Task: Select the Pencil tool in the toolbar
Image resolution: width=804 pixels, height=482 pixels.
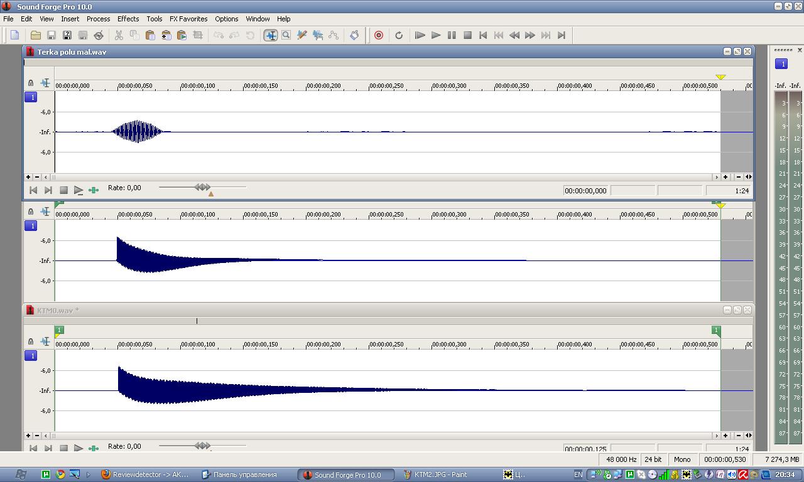Action: [301, 36]
